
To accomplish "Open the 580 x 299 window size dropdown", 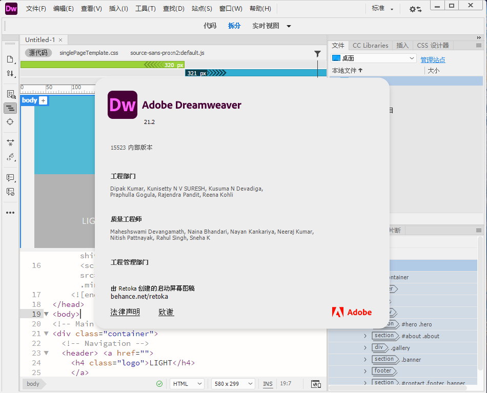I will point(233,384).
